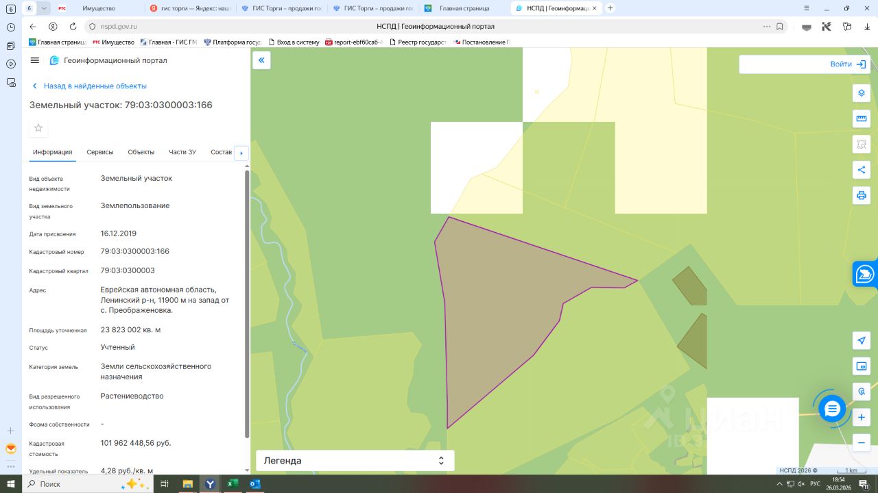
Task: Expand the tab groups dropdown
Action: pyautogui.click(x=44, y=8)
